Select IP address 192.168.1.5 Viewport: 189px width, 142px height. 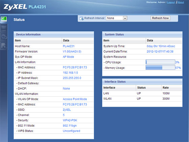[71, 73]
